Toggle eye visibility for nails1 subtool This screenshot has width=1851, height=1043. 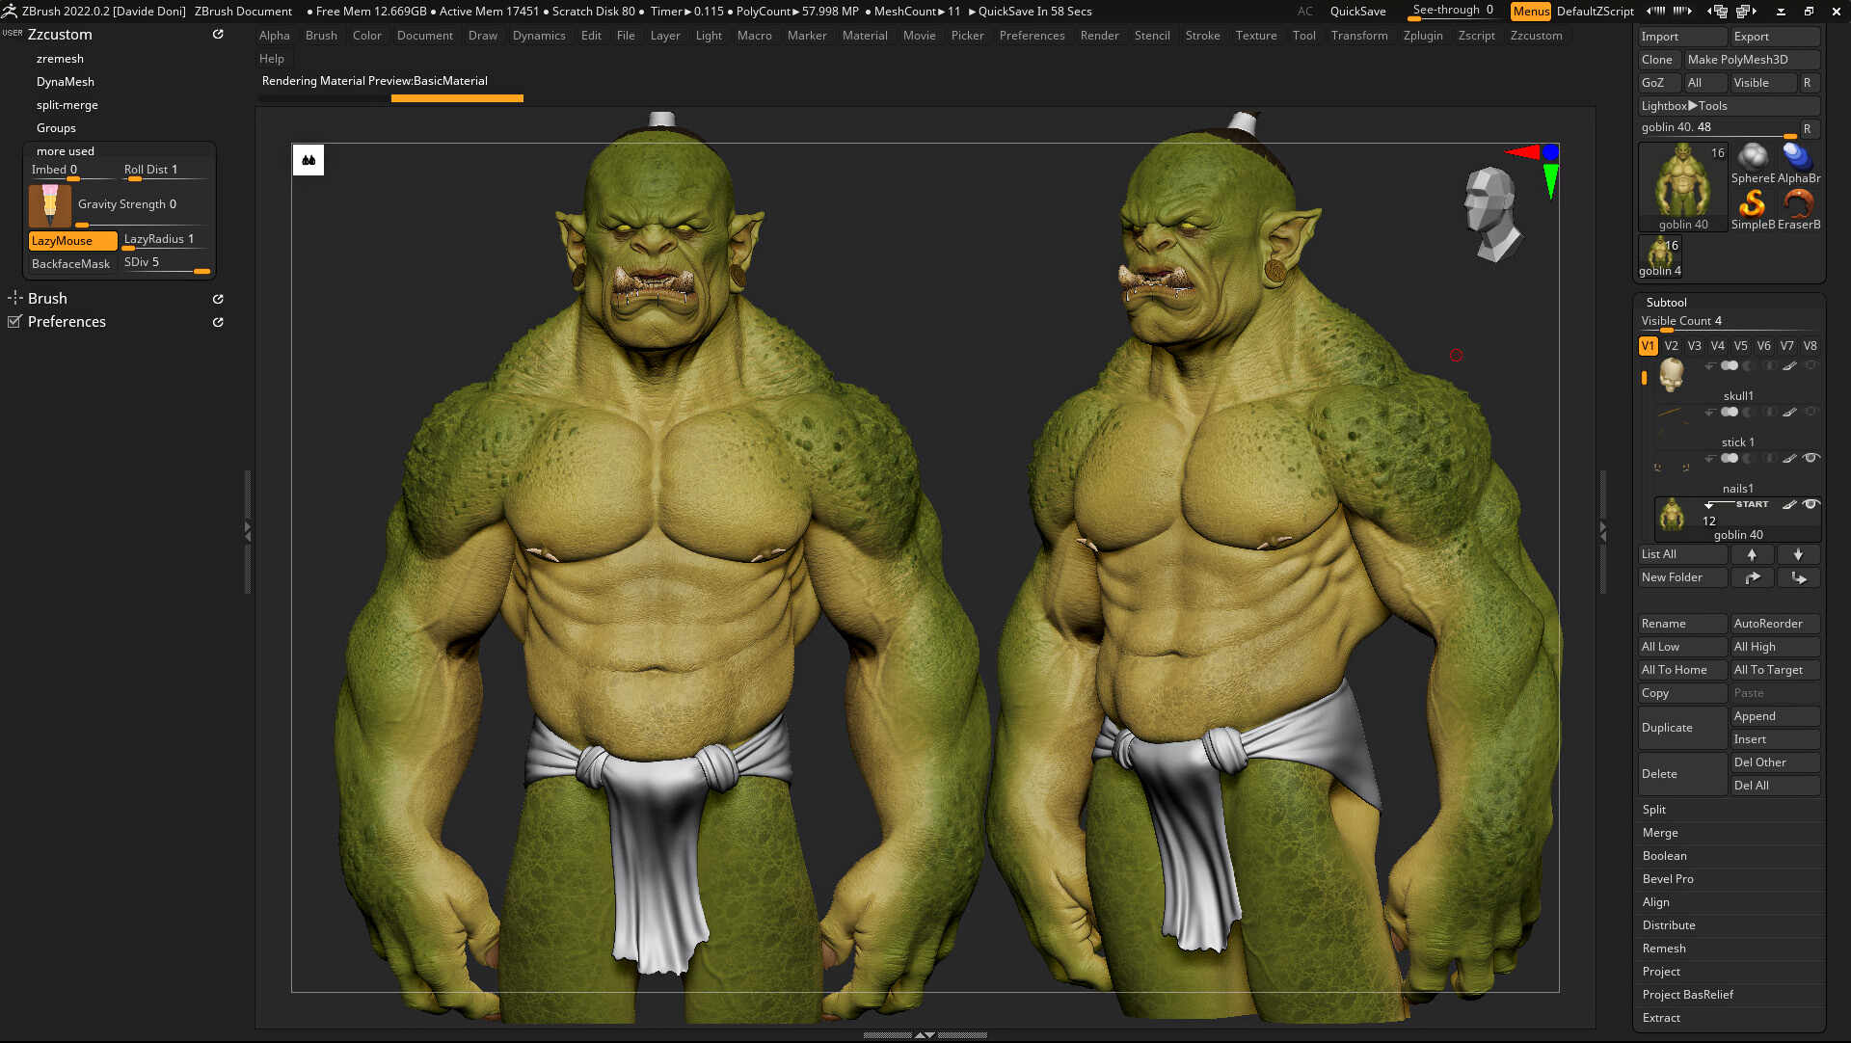[1811, 458]
